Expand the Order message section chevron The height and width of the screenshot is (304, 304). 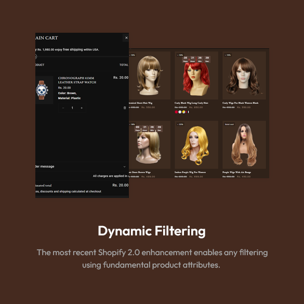click(125, 166)
